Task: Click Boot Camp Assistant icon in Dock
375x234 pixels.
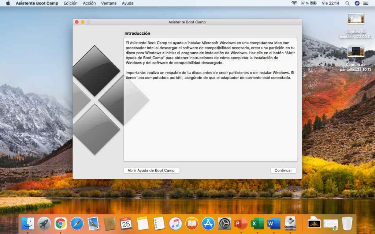Action: pos(290,223)
